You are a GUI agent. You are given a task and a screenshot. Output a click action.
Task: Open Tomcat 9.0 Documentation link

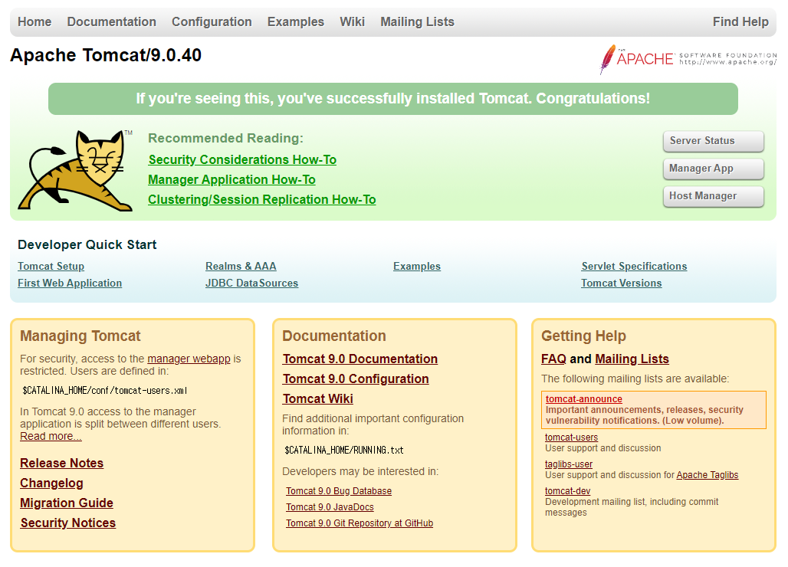pyautogui.click(x=360, y=359)
